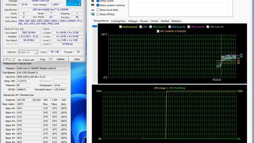The width and height of the screenshot is (254, 143).
Task: Toggle CPU Core #2 graph checkbox
Action: pyautogui.click(x=169, y=27)
